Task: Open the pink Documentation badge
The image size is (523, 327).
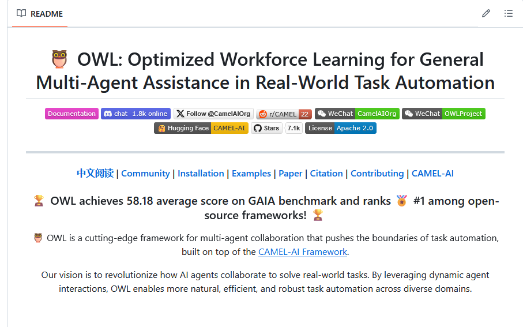Action: [x=72, y=114]
